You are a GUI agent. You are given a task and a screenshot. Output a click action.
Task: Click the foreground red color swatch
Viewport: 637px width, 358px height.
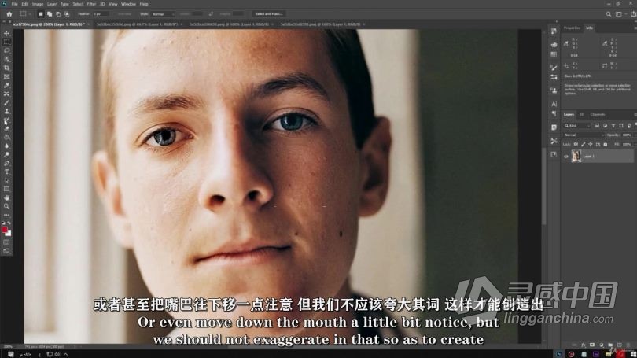(5, 230)
